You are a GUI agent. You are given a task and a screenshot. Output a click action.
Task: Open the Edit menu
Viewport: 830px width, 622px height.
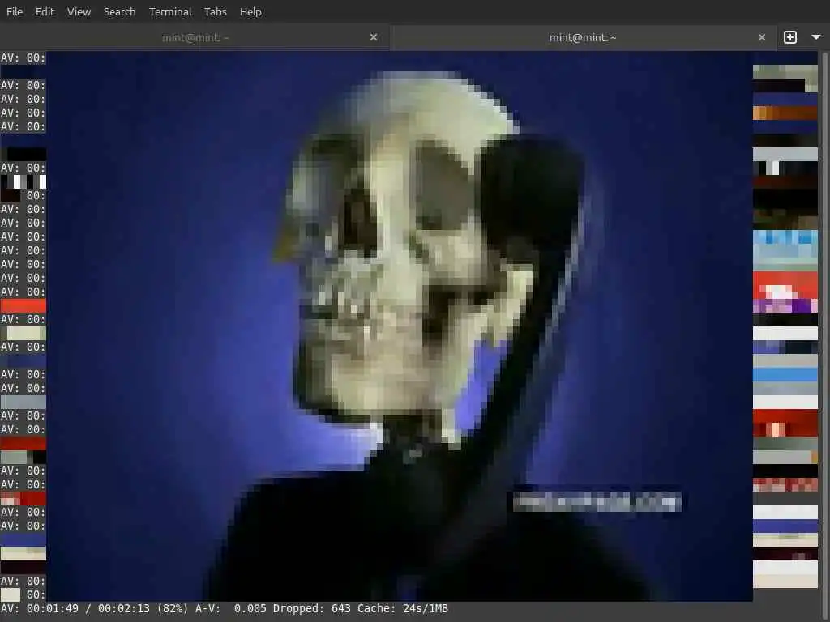click(x=45, y=11)
